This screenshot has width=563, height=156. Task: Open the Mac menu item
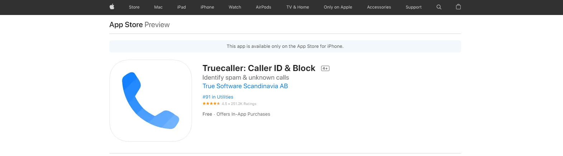pyautogui.click(x=158, y=7)
